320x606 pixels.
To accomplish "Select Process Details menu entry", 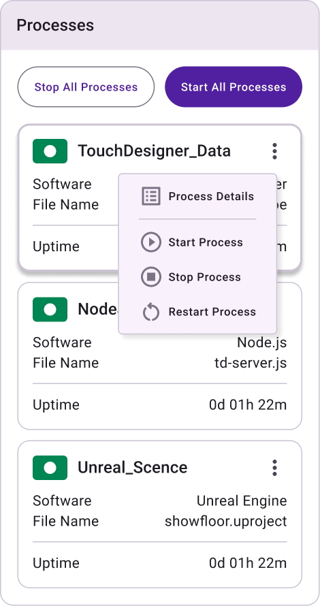I will pos(197,196).
